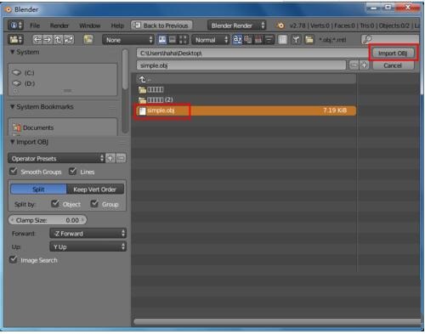Increment the file name number
Screen dimensions: 425x334
pos(364,65)
